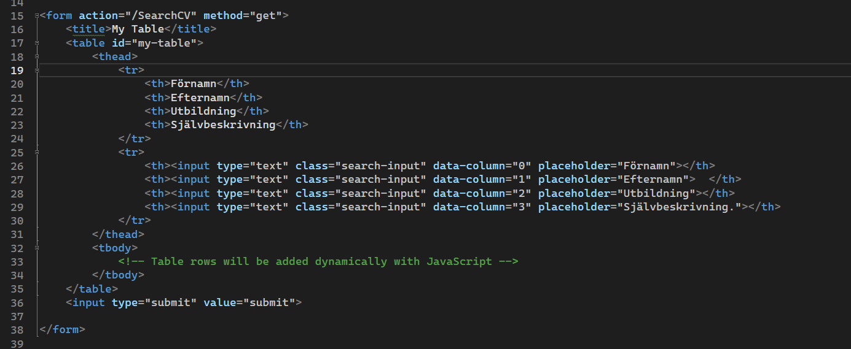851x349 pixels.
Task: Collapse the form element fold marker
Action: (x=38, y=16)
